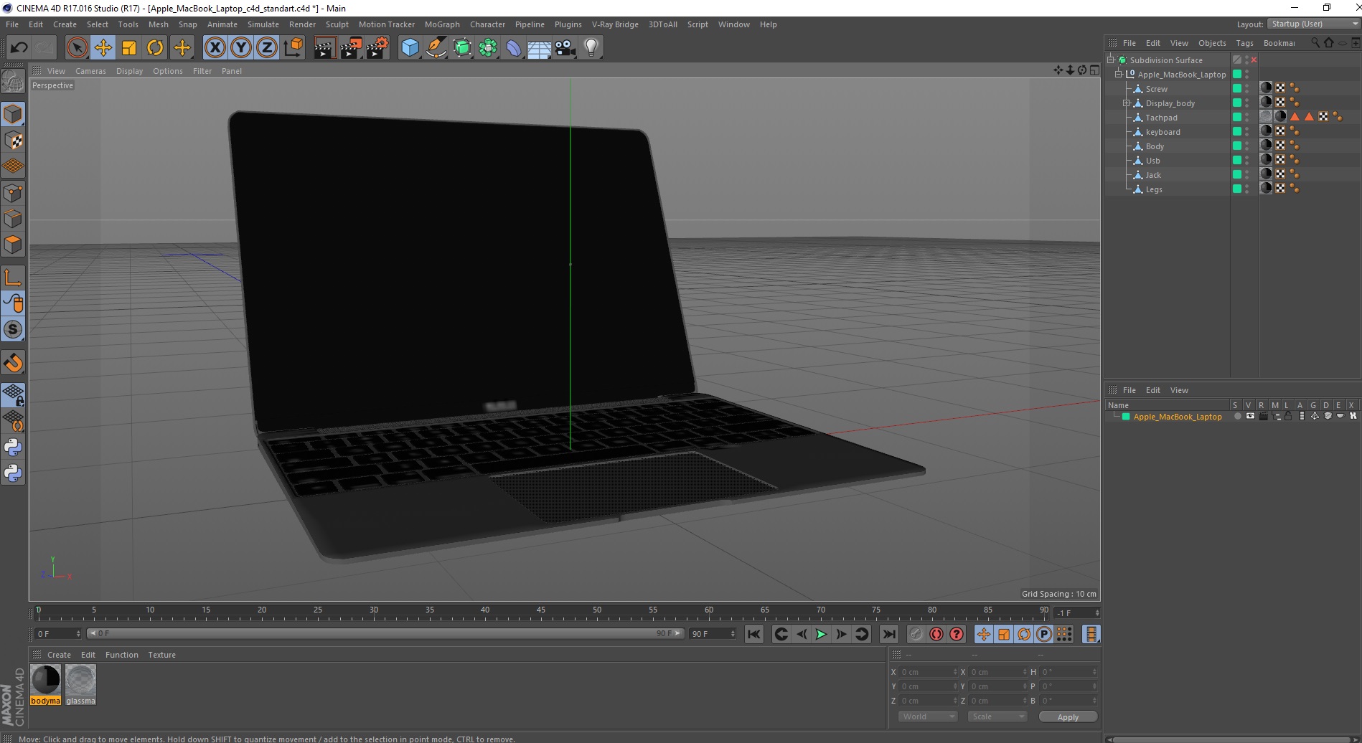Add a Floor environment object
The height and width of the screenshot is (743, 1362).
tap(540, 48)
